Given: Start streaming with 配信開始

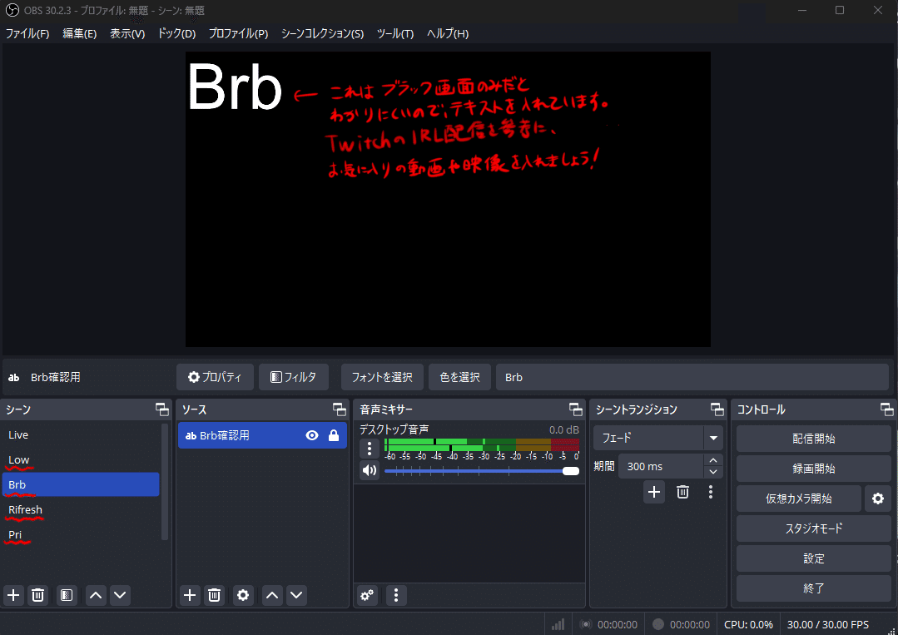Looking at the screenshot, I should (x=814, y=439).
